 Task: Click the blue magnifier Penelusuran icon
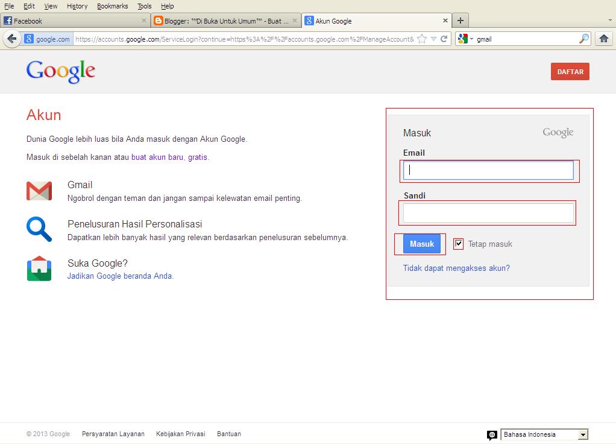coord(39,229)
